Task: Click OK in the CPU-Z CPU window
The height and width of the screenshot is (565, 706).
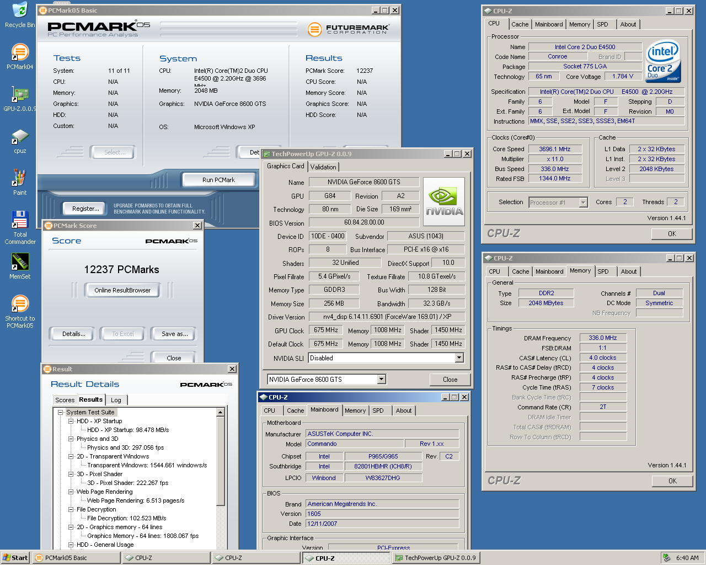Action: coord(672,234)
